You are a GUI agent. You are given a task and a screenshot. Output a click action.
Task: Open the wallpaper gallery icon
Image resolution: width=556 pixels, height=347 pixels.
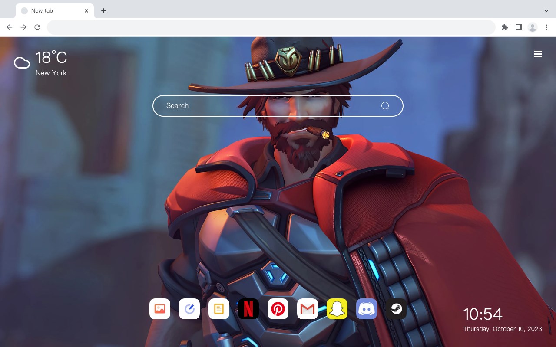(x=160, y=309)
